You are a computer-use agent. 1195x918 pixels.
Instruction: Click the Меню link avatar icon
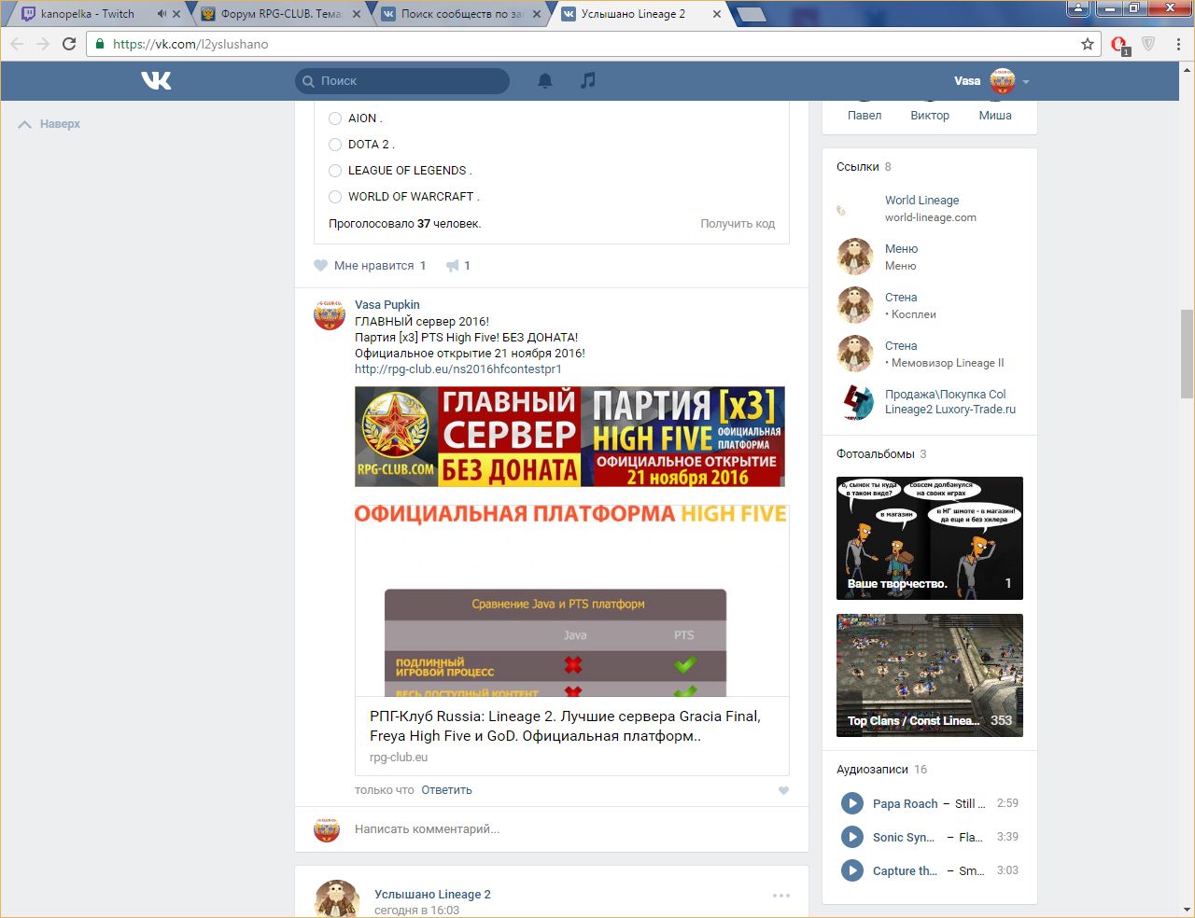854,257
